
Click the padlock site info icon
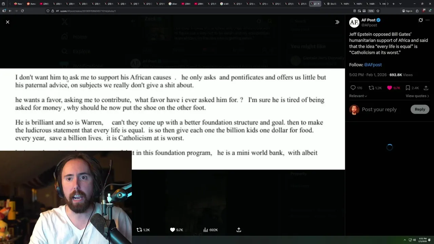tap(53, 11)
